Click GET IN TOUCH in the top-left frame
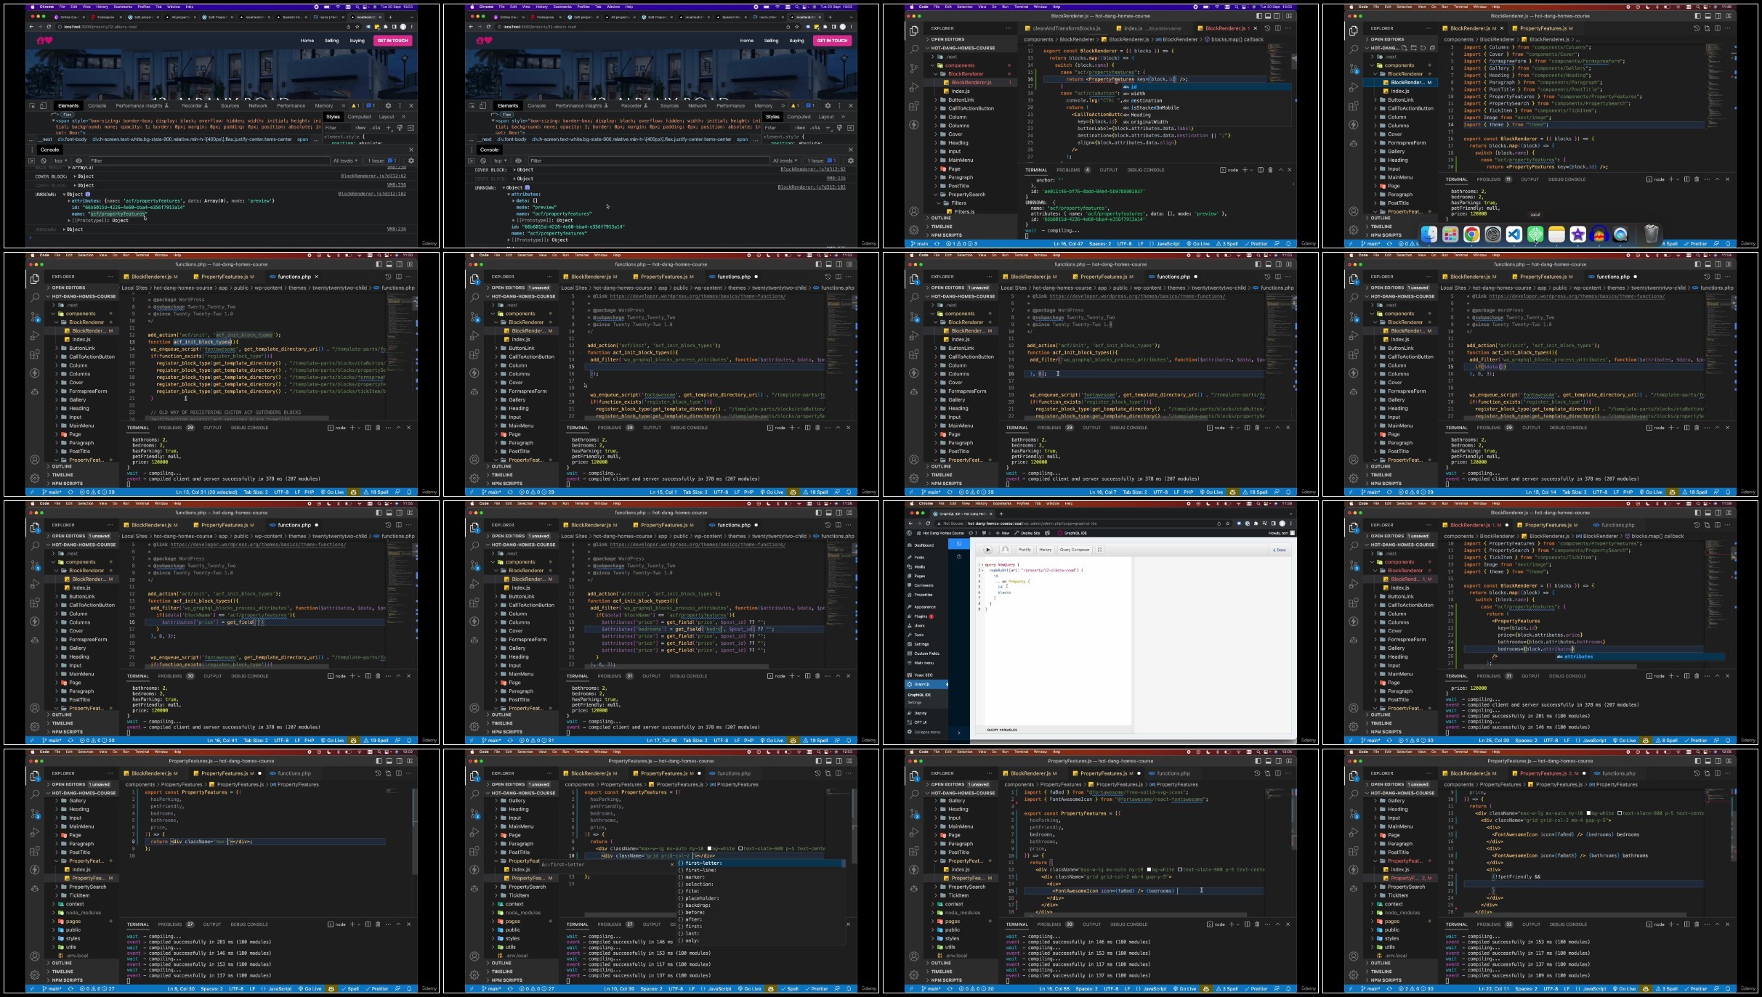 (x=393, y=41)
